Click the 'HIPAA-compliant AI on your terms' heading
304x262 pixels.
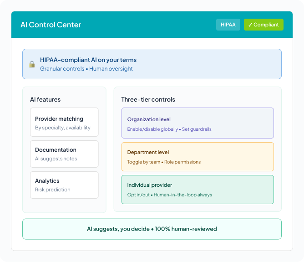(88, 60)
